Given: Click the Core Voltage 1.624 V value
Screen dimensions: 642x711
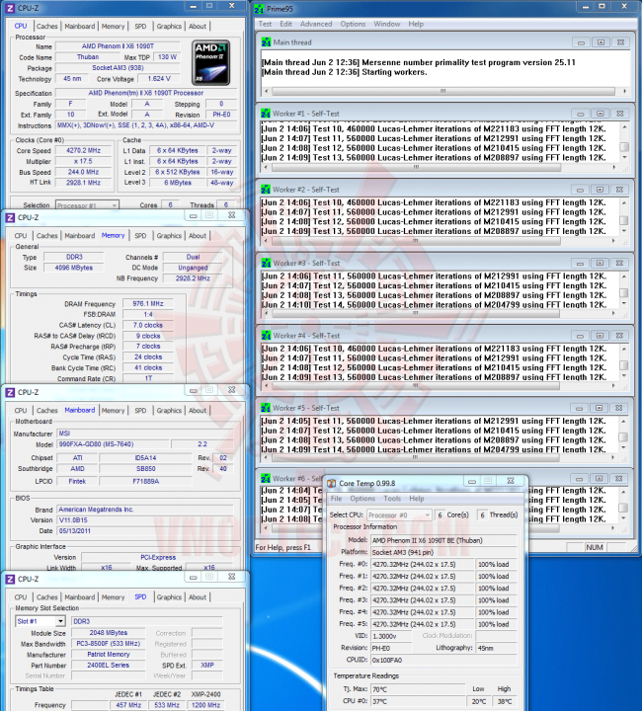Looking at the screenshot, I should pos(159,79).
